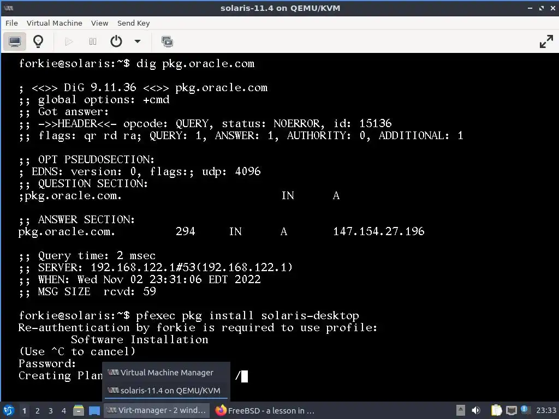Click Virt-manager taskbar group button
Viewport: 559px width, 419px height.
(157, 410)
